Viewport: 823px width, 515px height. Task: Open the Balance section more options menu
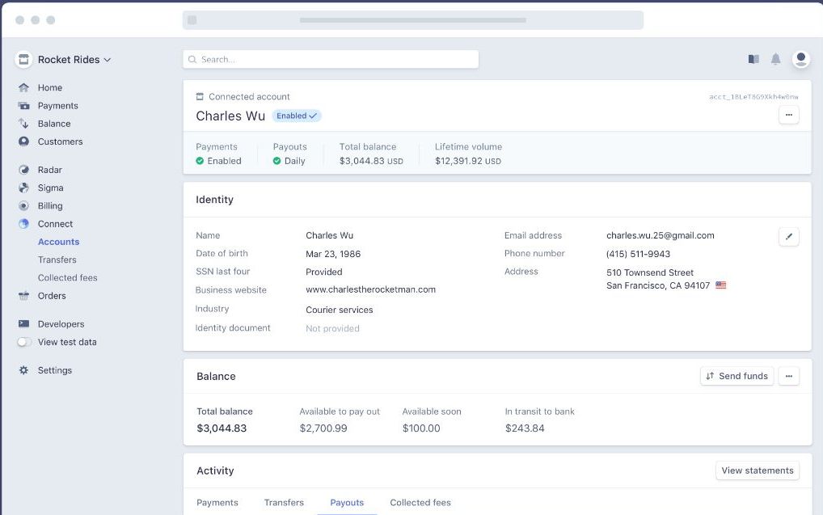point(788,376)
